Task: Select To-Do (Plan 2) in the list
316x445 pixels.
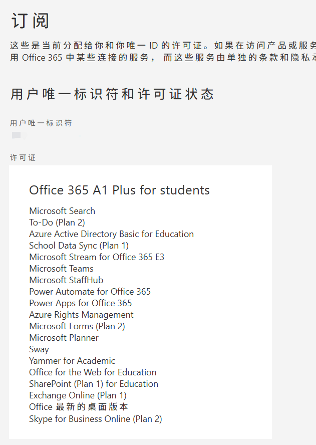Action: point(57,223)
